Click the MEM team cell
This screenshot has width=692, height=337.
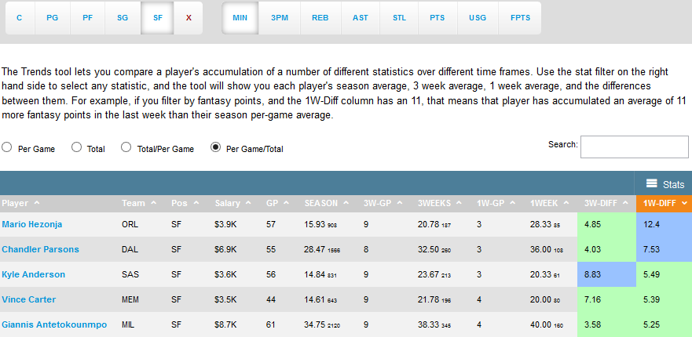point(130,300)
